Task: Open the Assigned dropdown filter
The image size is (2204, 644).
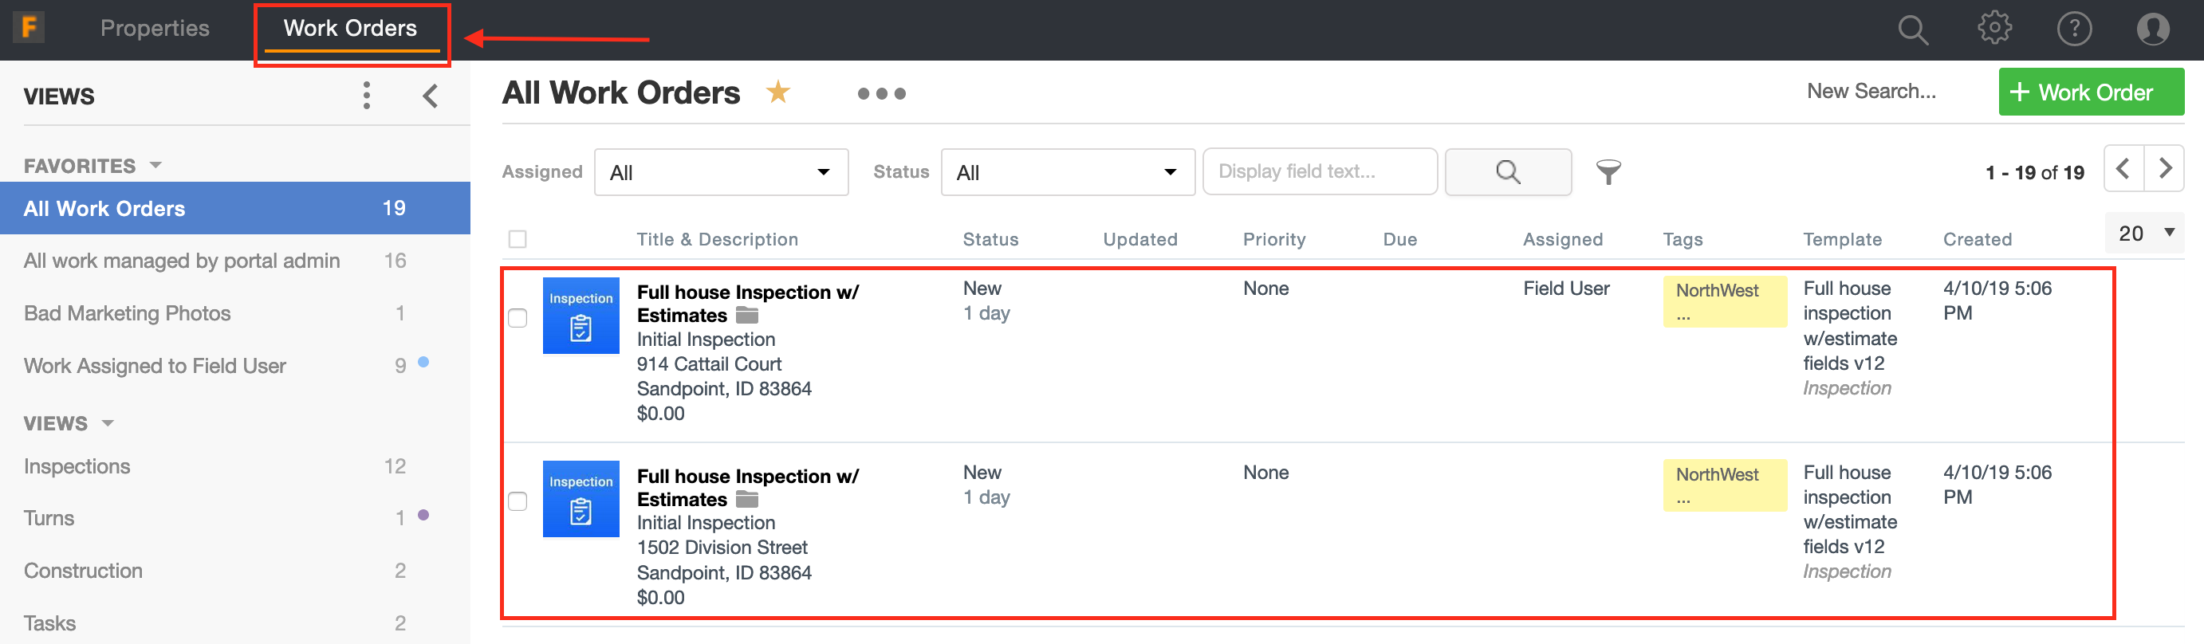Action: (720, 173)
